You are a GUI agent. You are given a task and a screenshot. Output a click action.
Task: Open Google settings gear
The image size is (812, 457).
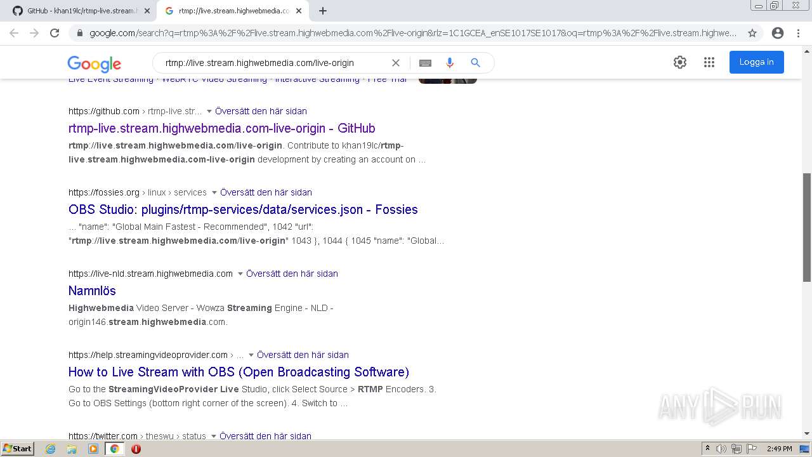pyautogui.click(x=680, y=62)
